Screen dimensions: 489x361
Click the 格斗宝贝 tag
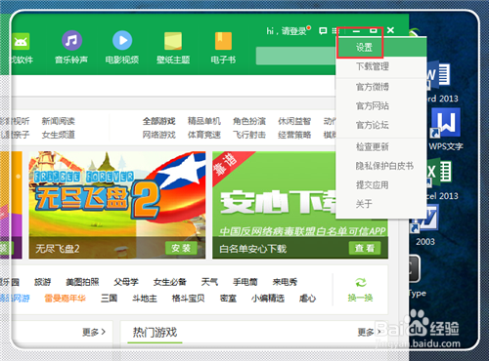(189, 299)
